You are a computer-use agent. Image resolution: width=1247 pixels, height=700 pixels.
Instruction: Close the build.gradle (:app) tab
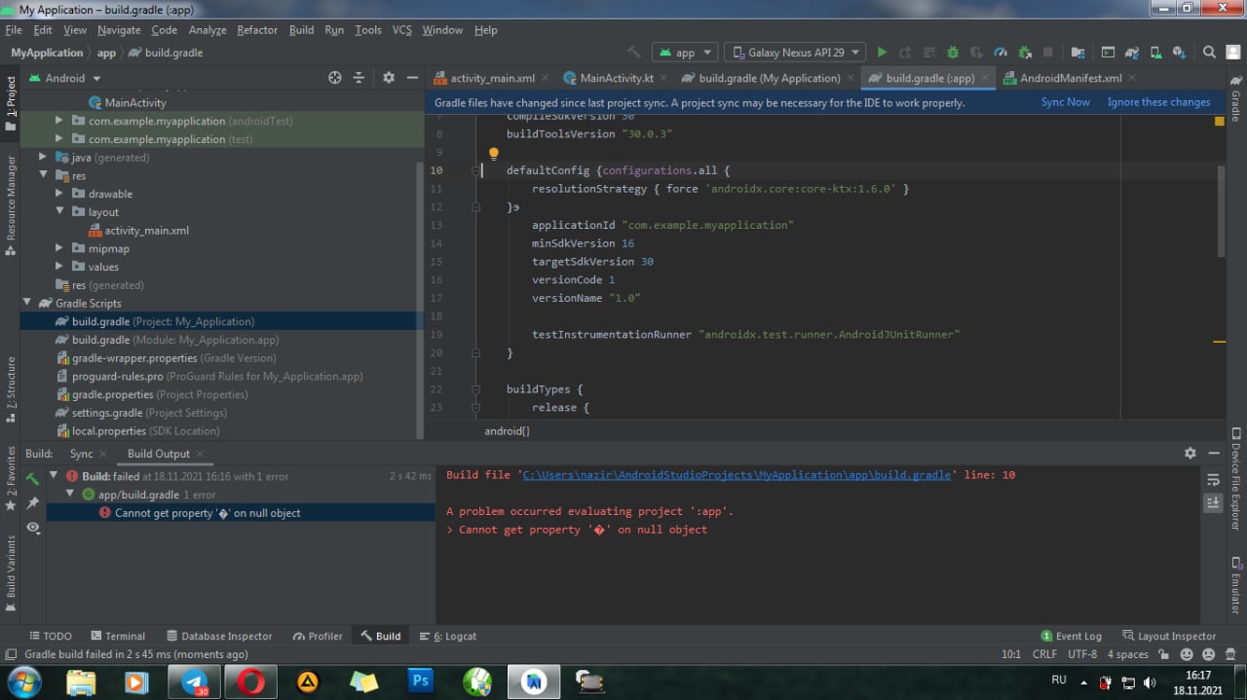pyautogui.click(x=984, y=78)
